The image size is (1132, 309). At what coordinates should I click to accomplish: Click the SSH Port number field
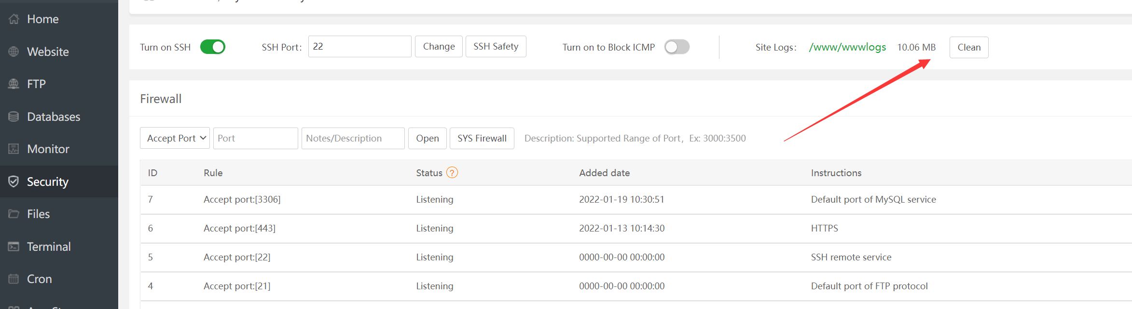pyautogui.click(x=359, y=47)
